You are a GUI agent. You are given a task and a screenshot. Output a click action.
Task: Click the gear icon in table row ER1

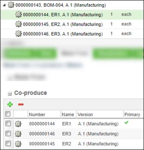18,124
